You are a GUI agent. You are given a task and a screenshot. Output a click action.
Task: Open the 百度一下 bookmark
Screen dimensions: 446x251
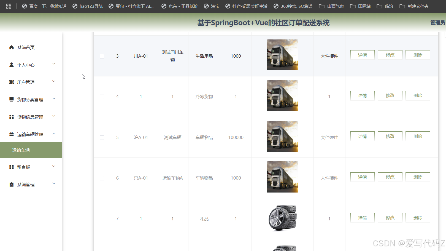pyautogui.click(x=44, y=6)
